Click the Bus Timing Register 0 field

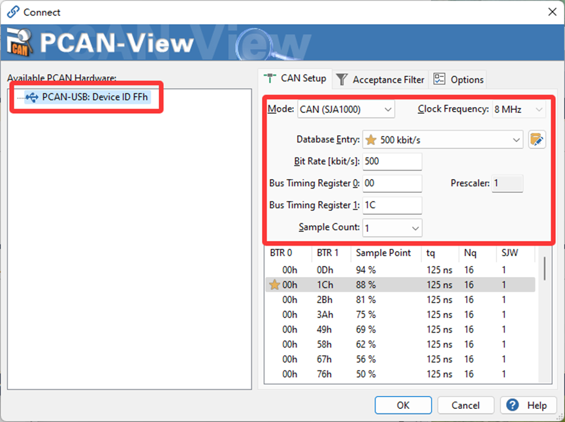[x=392, y=184]
